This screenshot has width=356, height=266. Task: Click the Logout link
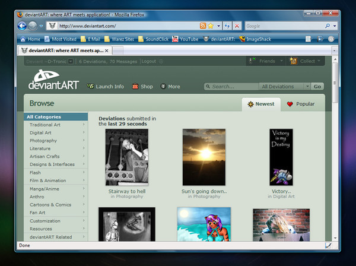tap(149, 61)
